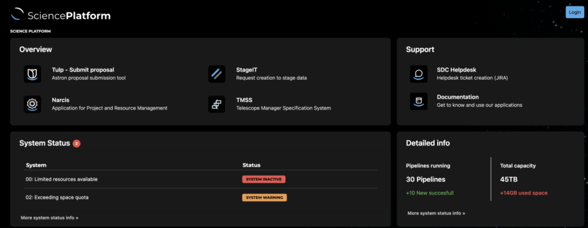
Task: Open More system status info under System Status
Action: [x=49, y=218]
